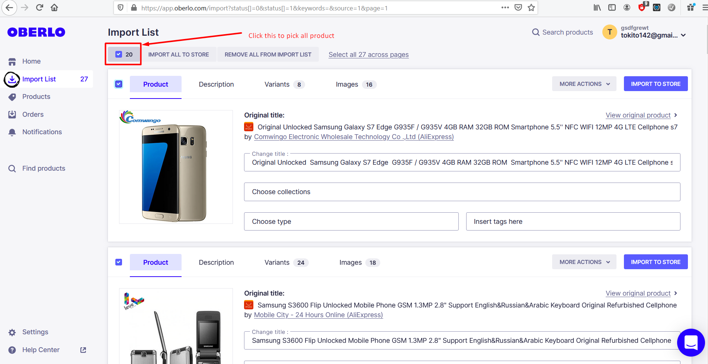Open More Actions for the Samsung S3600 Flip
This screenshot has height=364, width=708.
tap(584, 262)
